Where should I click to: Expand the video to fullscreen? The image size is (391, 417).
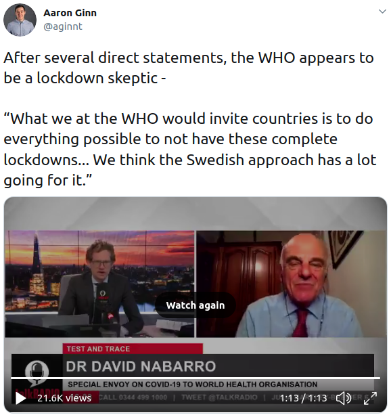pos(370,398)
